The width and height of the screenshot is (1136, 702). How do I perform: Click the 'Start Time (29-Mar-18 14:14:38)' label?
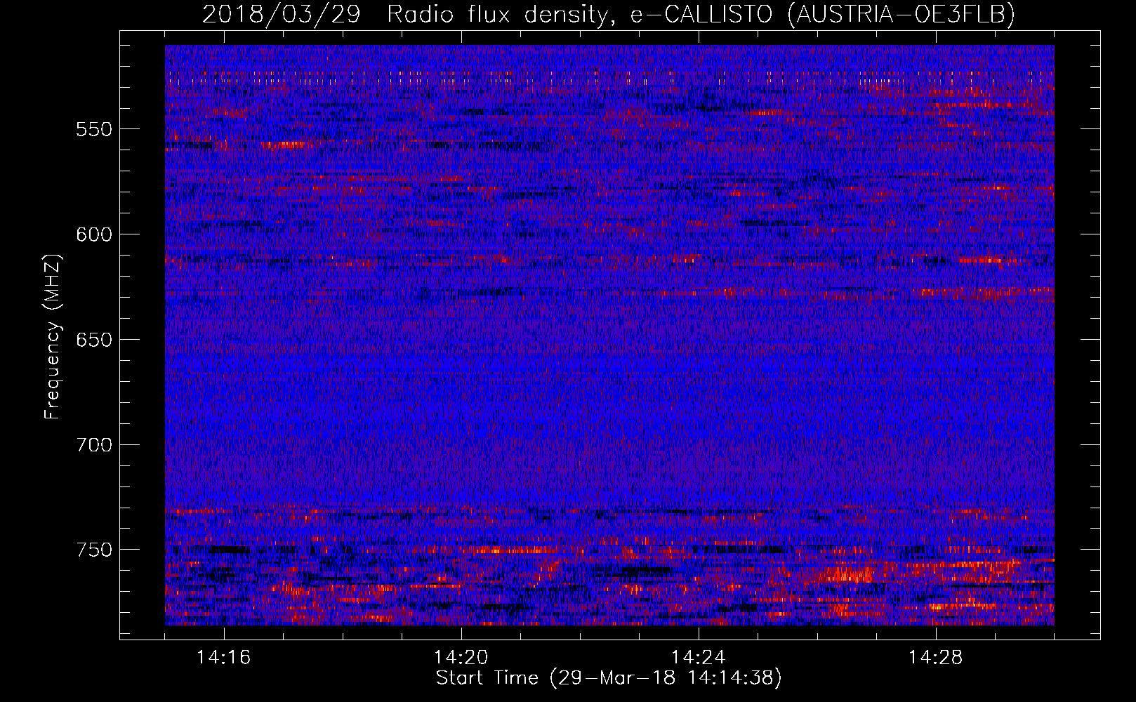click(x=609, y=678)
